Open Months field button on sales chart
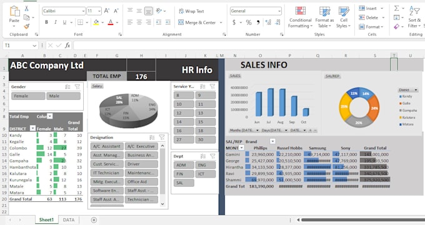 pyautogui.click(x=244, y=131)
